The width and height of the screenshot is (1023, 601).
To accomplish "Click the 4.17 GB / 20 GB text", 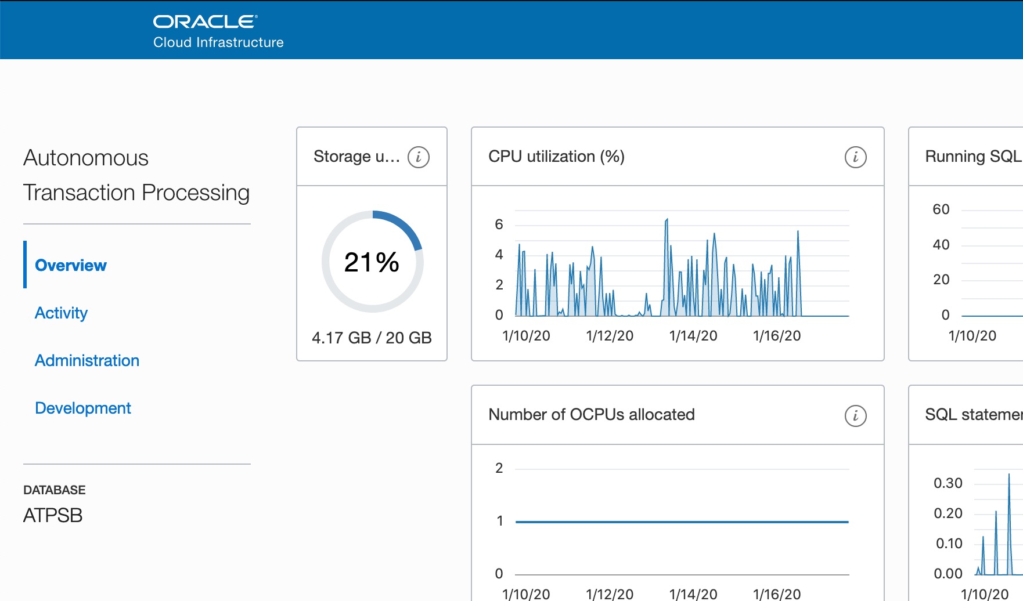I will point(372,338).
